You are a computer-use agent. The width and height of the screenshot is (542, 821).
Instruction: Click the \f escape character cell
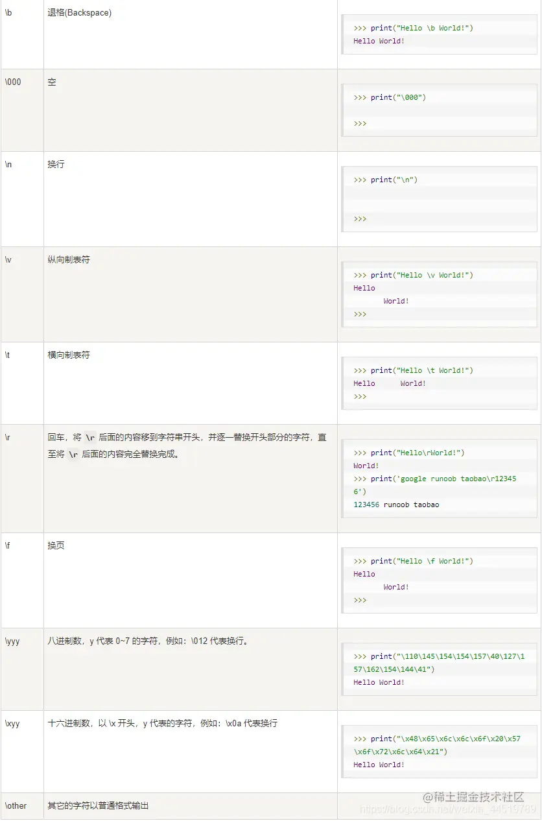click(22, 580)
